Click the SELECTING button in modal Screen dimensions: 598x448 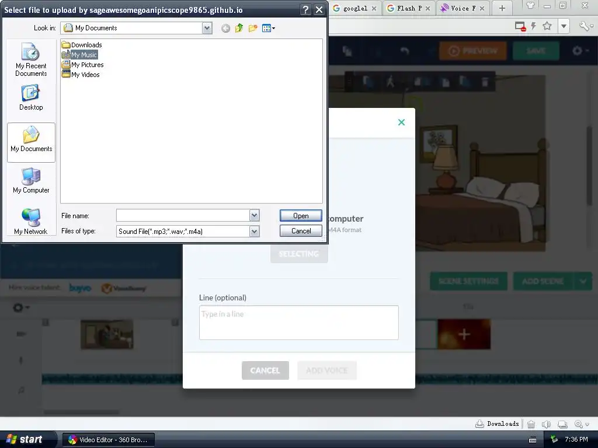coord(299,254)
